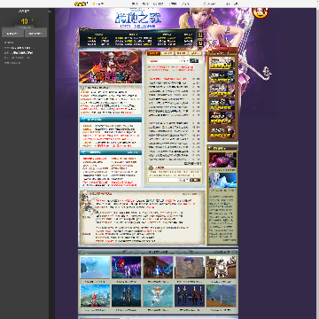Collapse the dark left sidebar using its arrow
The width and height of the screenshot is (319, 319).
tap(50, 12)
